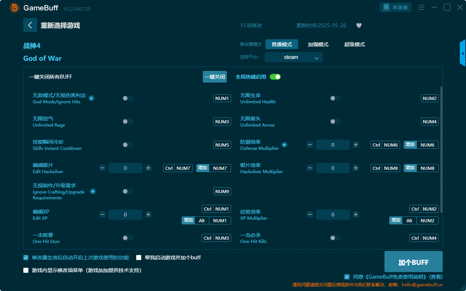Click Edit XP value input field
The height and width of the screenshot is (291, 466).
(125, 215)
